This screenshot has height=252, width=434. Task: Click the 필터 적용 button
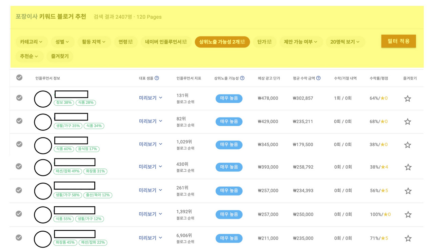pos(398,41)
